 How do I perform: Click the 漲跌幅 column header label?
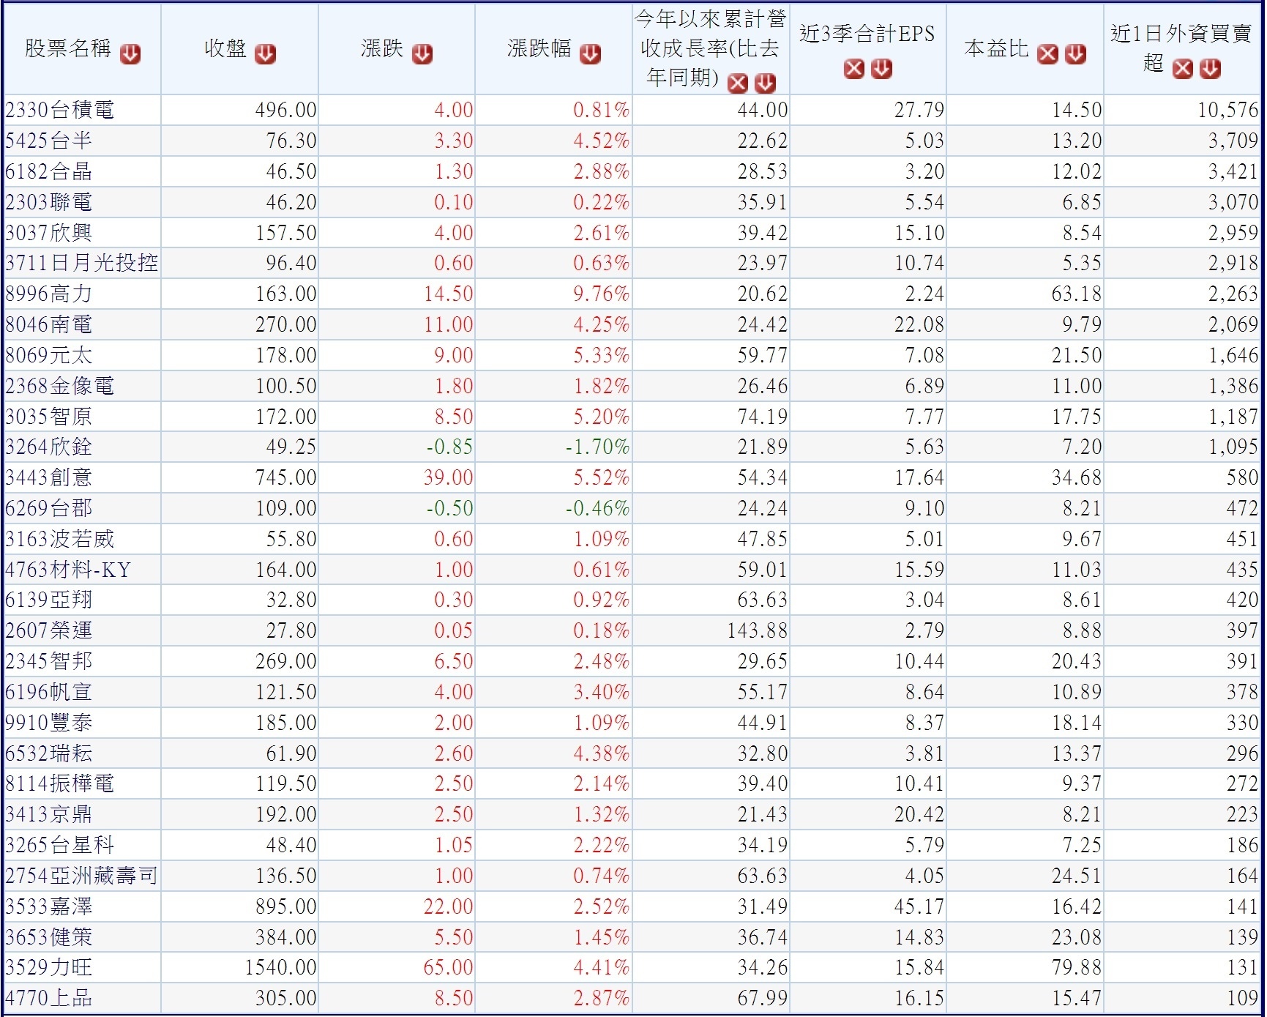[x=539, y=49]
